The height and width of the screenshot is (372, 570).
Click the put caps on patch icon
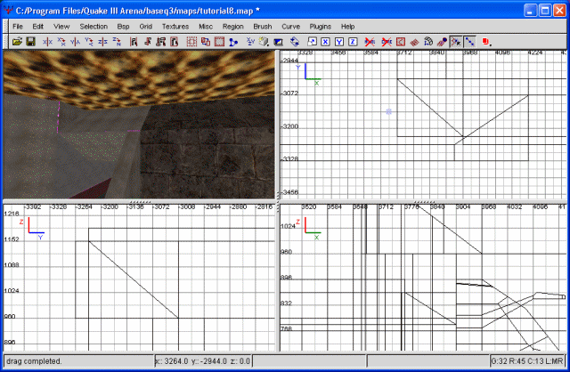tap(442, 42)
